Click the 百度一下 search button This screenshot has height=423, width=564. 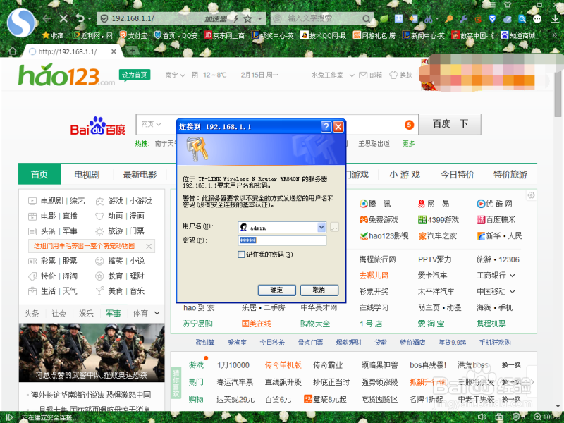450,124
